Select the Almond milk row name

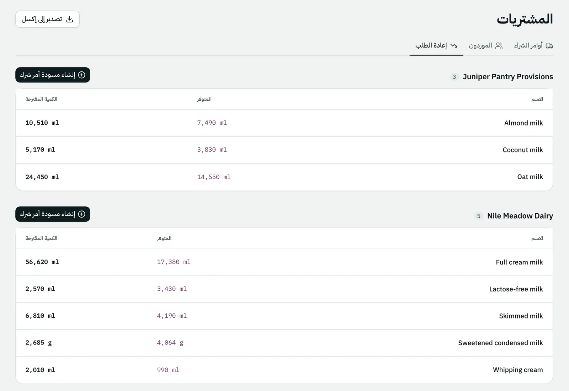[x=523, y=123]
